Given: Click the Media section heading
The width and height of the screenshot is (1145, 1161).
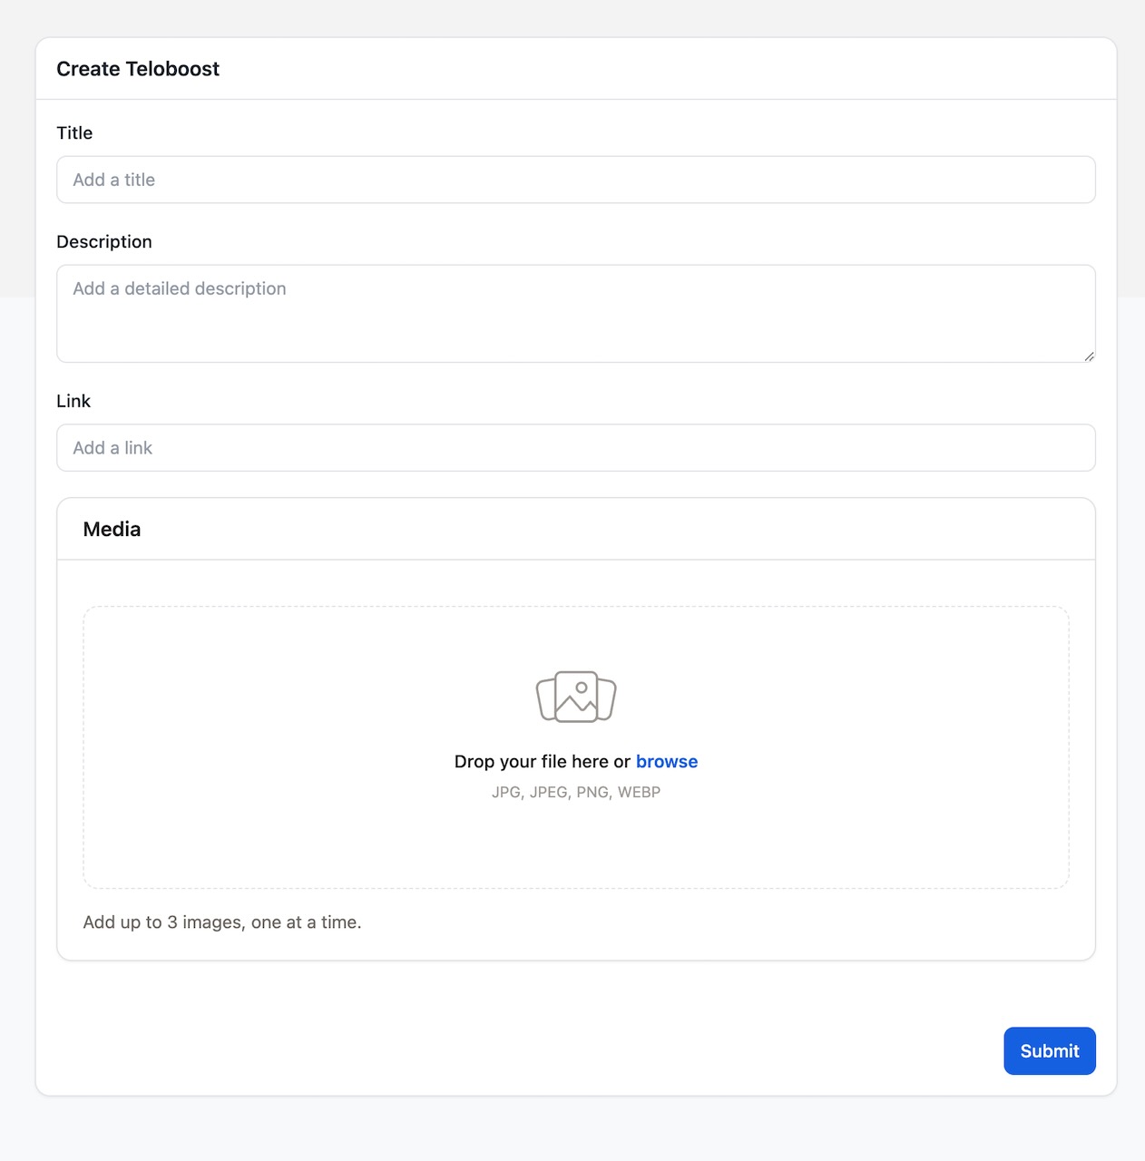Looking at the screenshot, I should [x=112, y=530].
